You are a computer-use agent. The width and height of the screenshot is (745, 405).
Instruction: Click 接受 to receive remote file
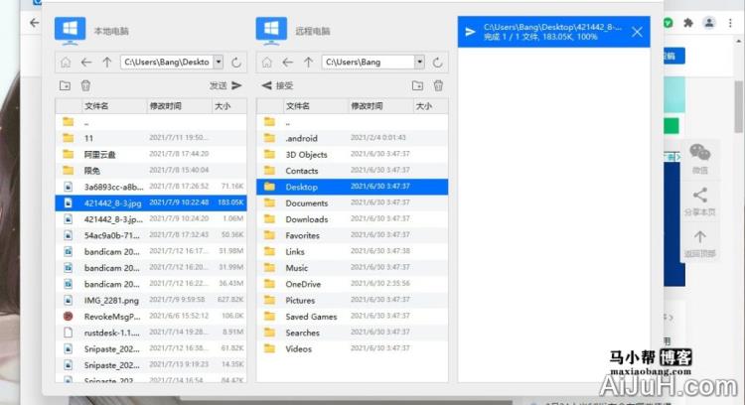278,86
